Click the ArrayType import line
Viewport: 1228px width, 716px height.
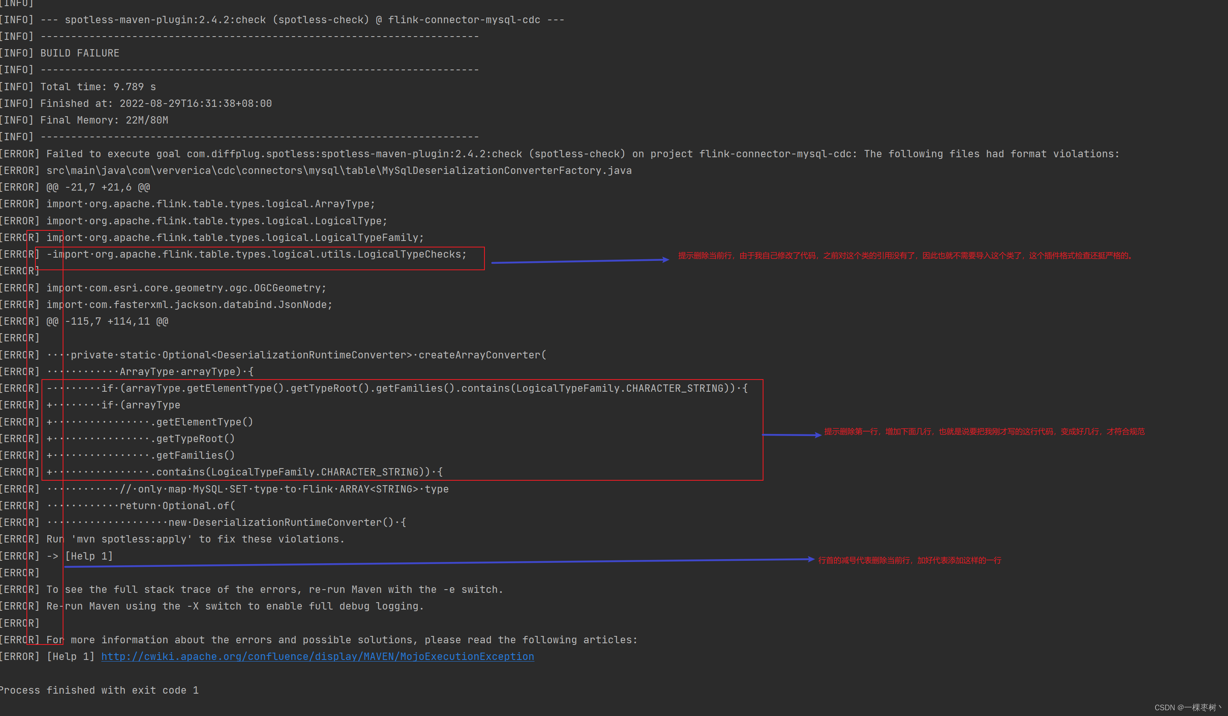click(188, 204)
